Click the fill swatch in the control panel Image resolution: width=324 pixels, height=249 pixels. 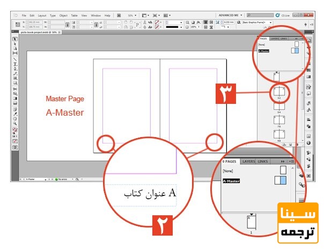pos(157,22)
